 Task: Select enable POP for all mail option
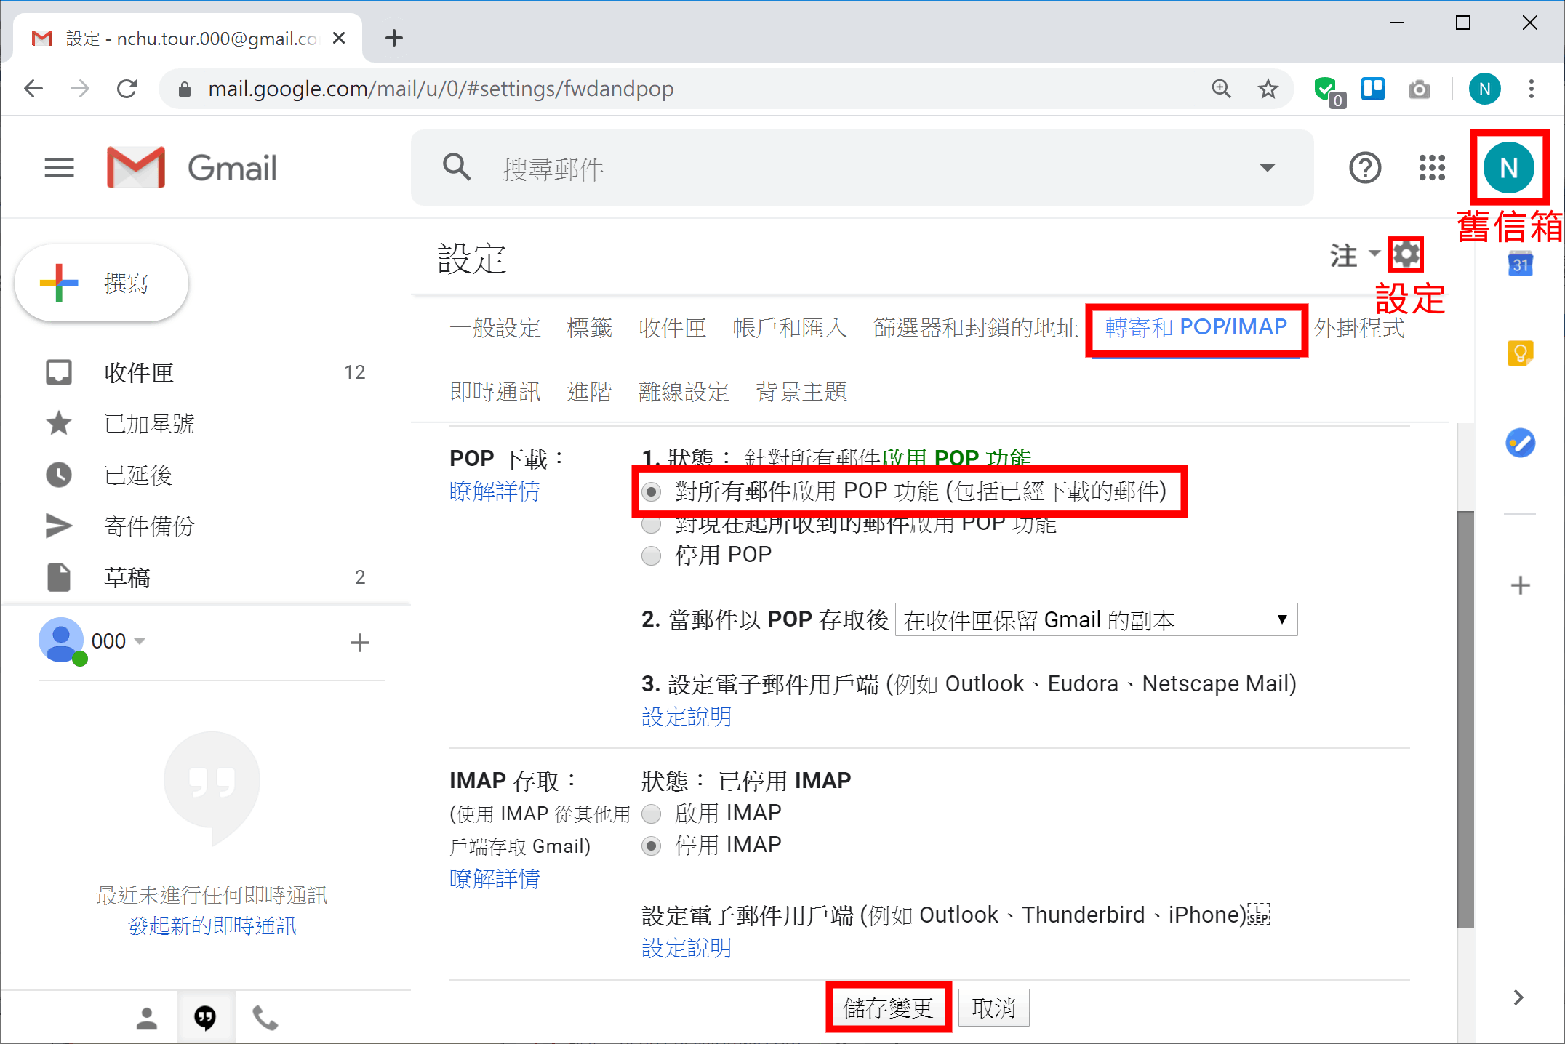tap(652, 492)
